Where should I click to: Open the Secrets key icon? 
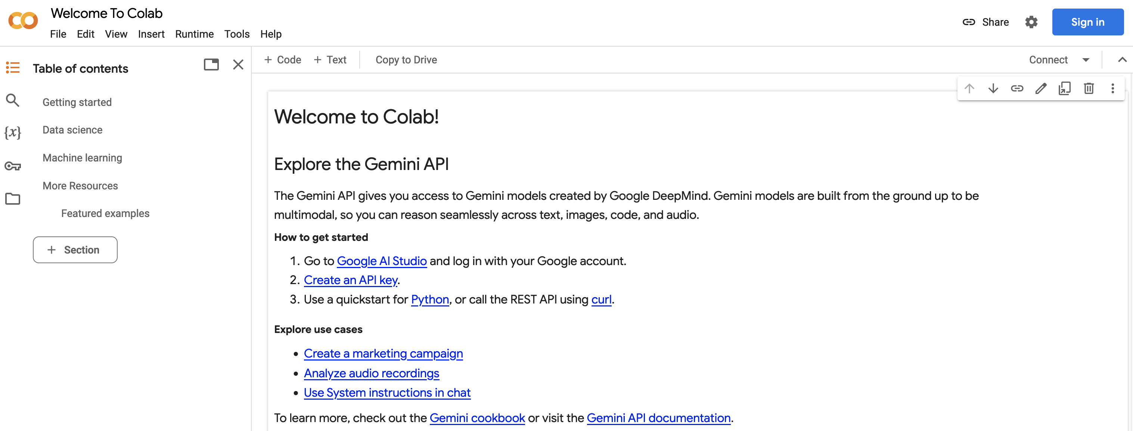[13, 166]
